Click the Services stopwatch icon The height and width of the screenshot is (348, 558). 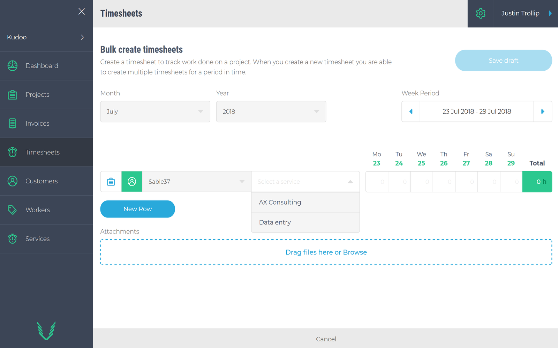pos(13,239)
